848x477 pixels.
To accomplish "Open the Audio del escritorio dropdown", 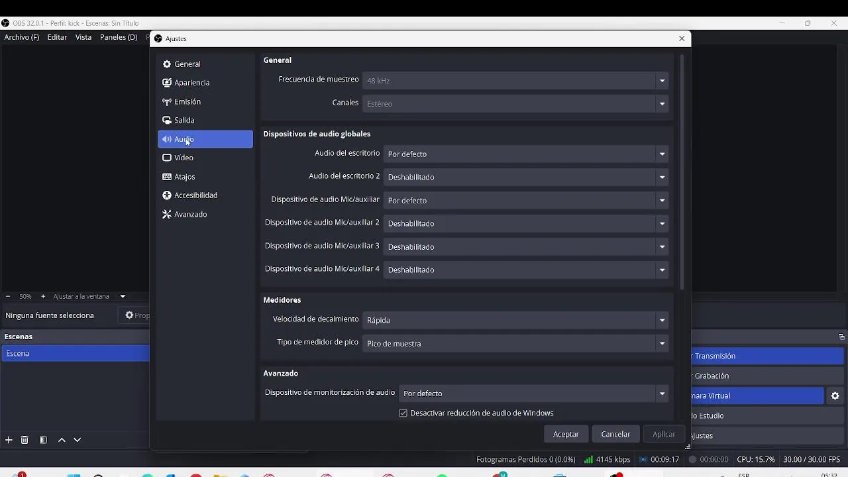I will click(x=526, y=154).
